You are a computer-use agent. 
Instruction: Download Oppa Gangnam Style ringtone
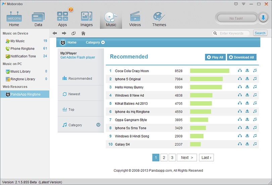247,119
